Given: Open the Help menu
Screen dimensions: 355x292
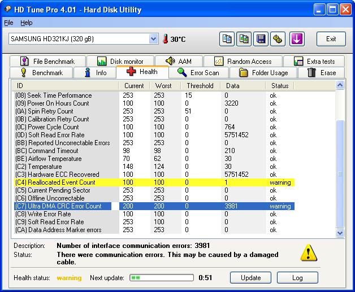Looking at the screenshot, I should 27,23.
